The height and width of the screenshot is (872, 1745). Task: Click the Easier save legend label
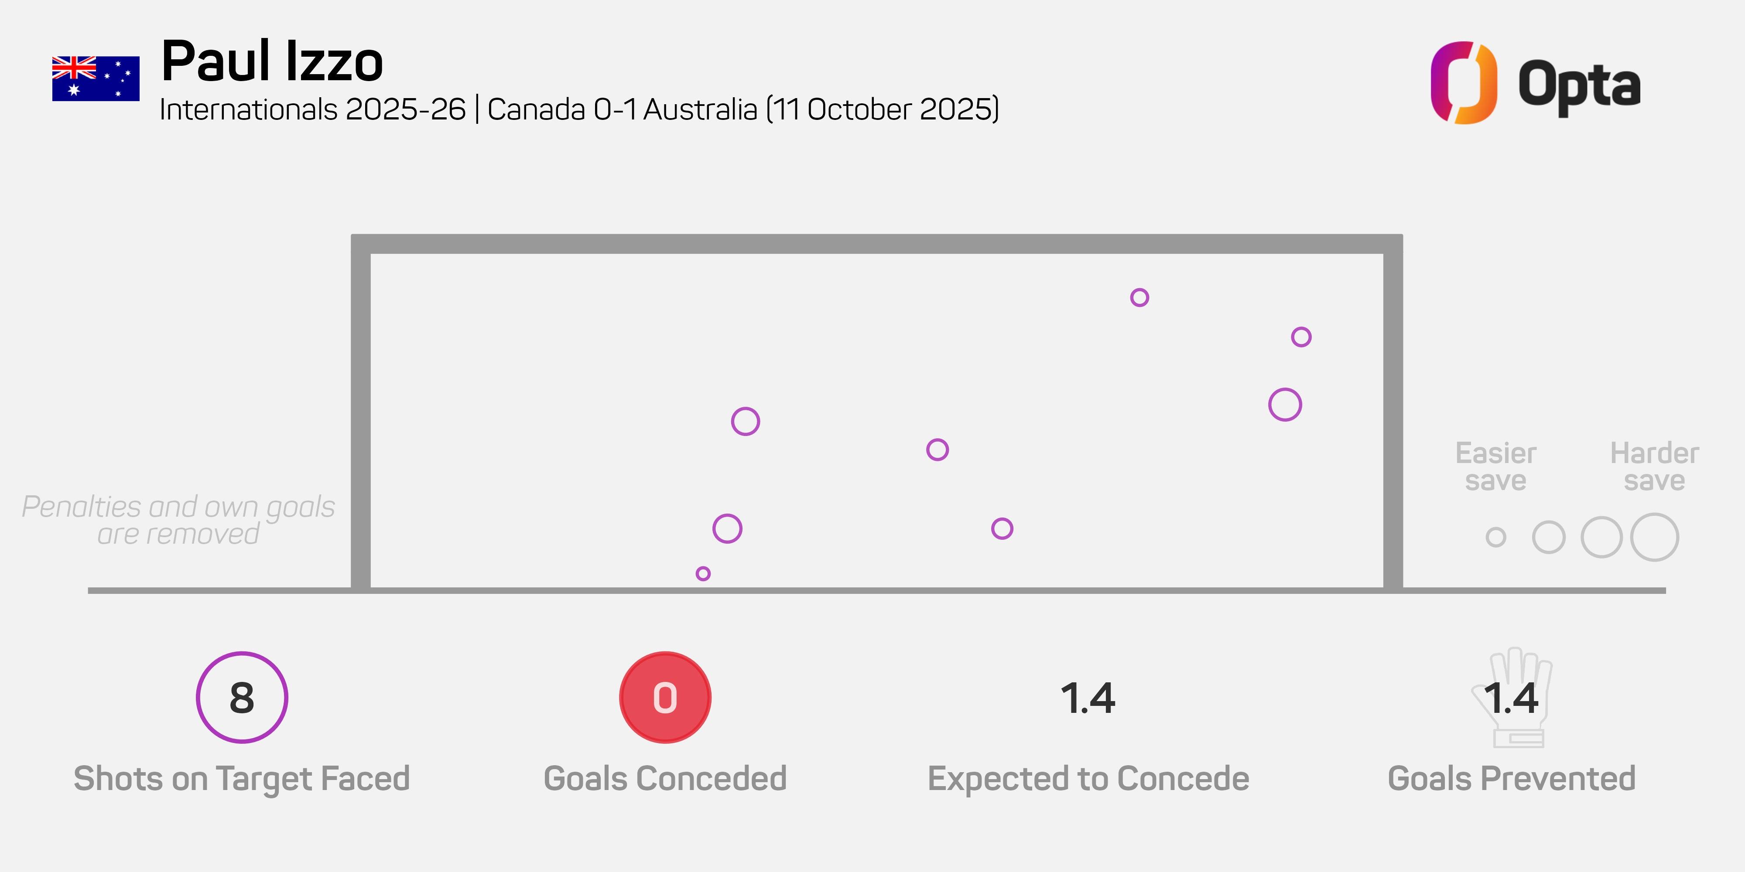(x=1496, y=467)
